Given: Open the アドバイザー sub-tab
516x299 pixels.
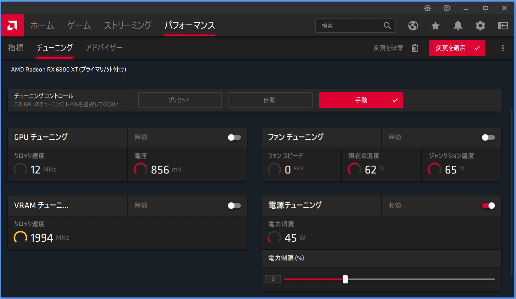Looking at the screenshot, I should pyautogui.click(x=104, y=48).
